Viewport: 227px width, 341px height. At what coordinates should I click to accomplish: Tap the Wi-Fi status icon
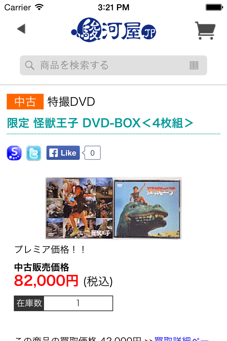tap(39, 7)
